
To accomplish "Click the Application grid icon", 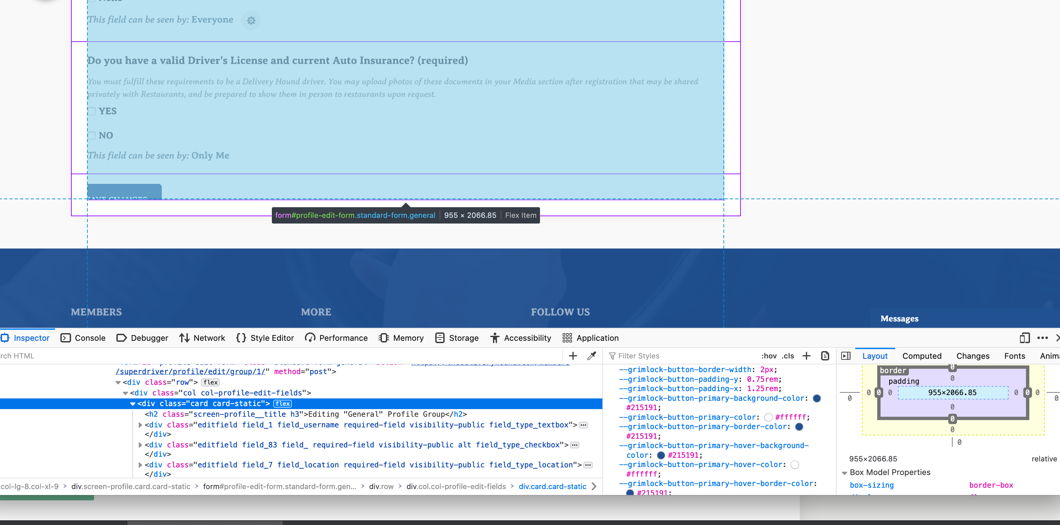I will [x=567, y=337].
